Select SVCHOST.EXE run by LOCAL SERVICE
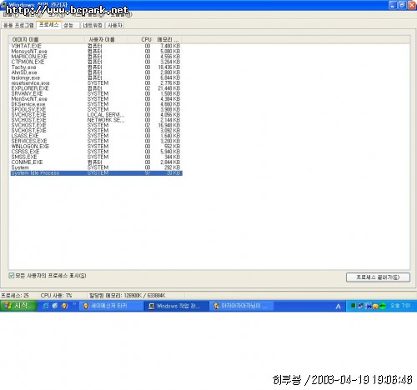417x390 pixels. [x=96, y=115]
